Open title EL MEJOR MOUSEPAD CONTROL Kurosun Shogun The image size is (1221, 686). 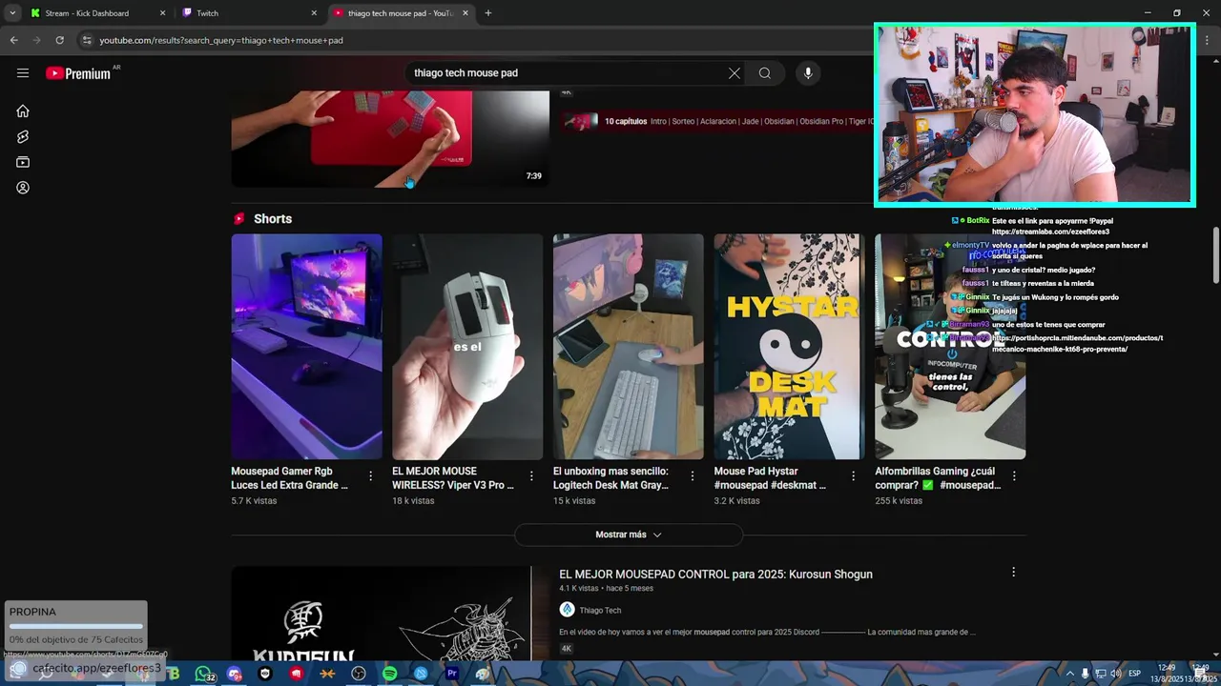[715, 575]
